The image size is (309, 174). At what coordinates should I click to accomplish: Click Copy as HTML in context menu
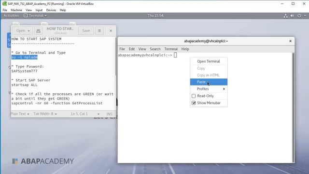pyautogui.click(x=209, y=75)
